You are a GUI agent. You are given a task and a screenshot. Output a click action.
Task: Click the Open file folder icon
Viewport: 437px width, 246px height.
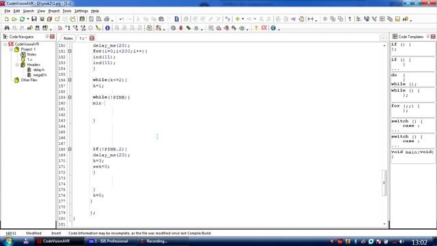coord(14,19)
